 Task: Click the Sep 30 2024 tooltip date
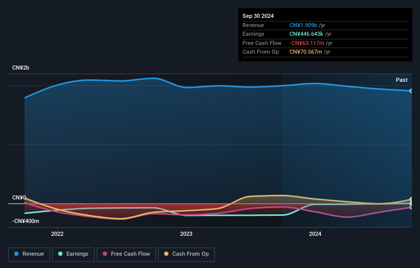258,16
